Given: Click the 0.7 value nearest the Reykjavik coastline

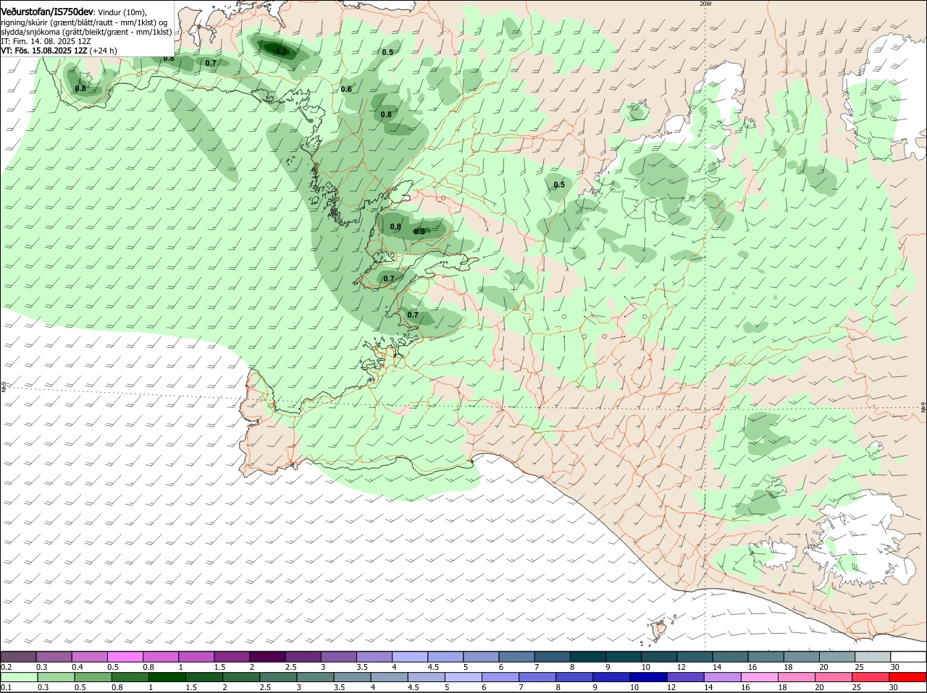Looking at the screenshot, I should click(x=413, y=315).
